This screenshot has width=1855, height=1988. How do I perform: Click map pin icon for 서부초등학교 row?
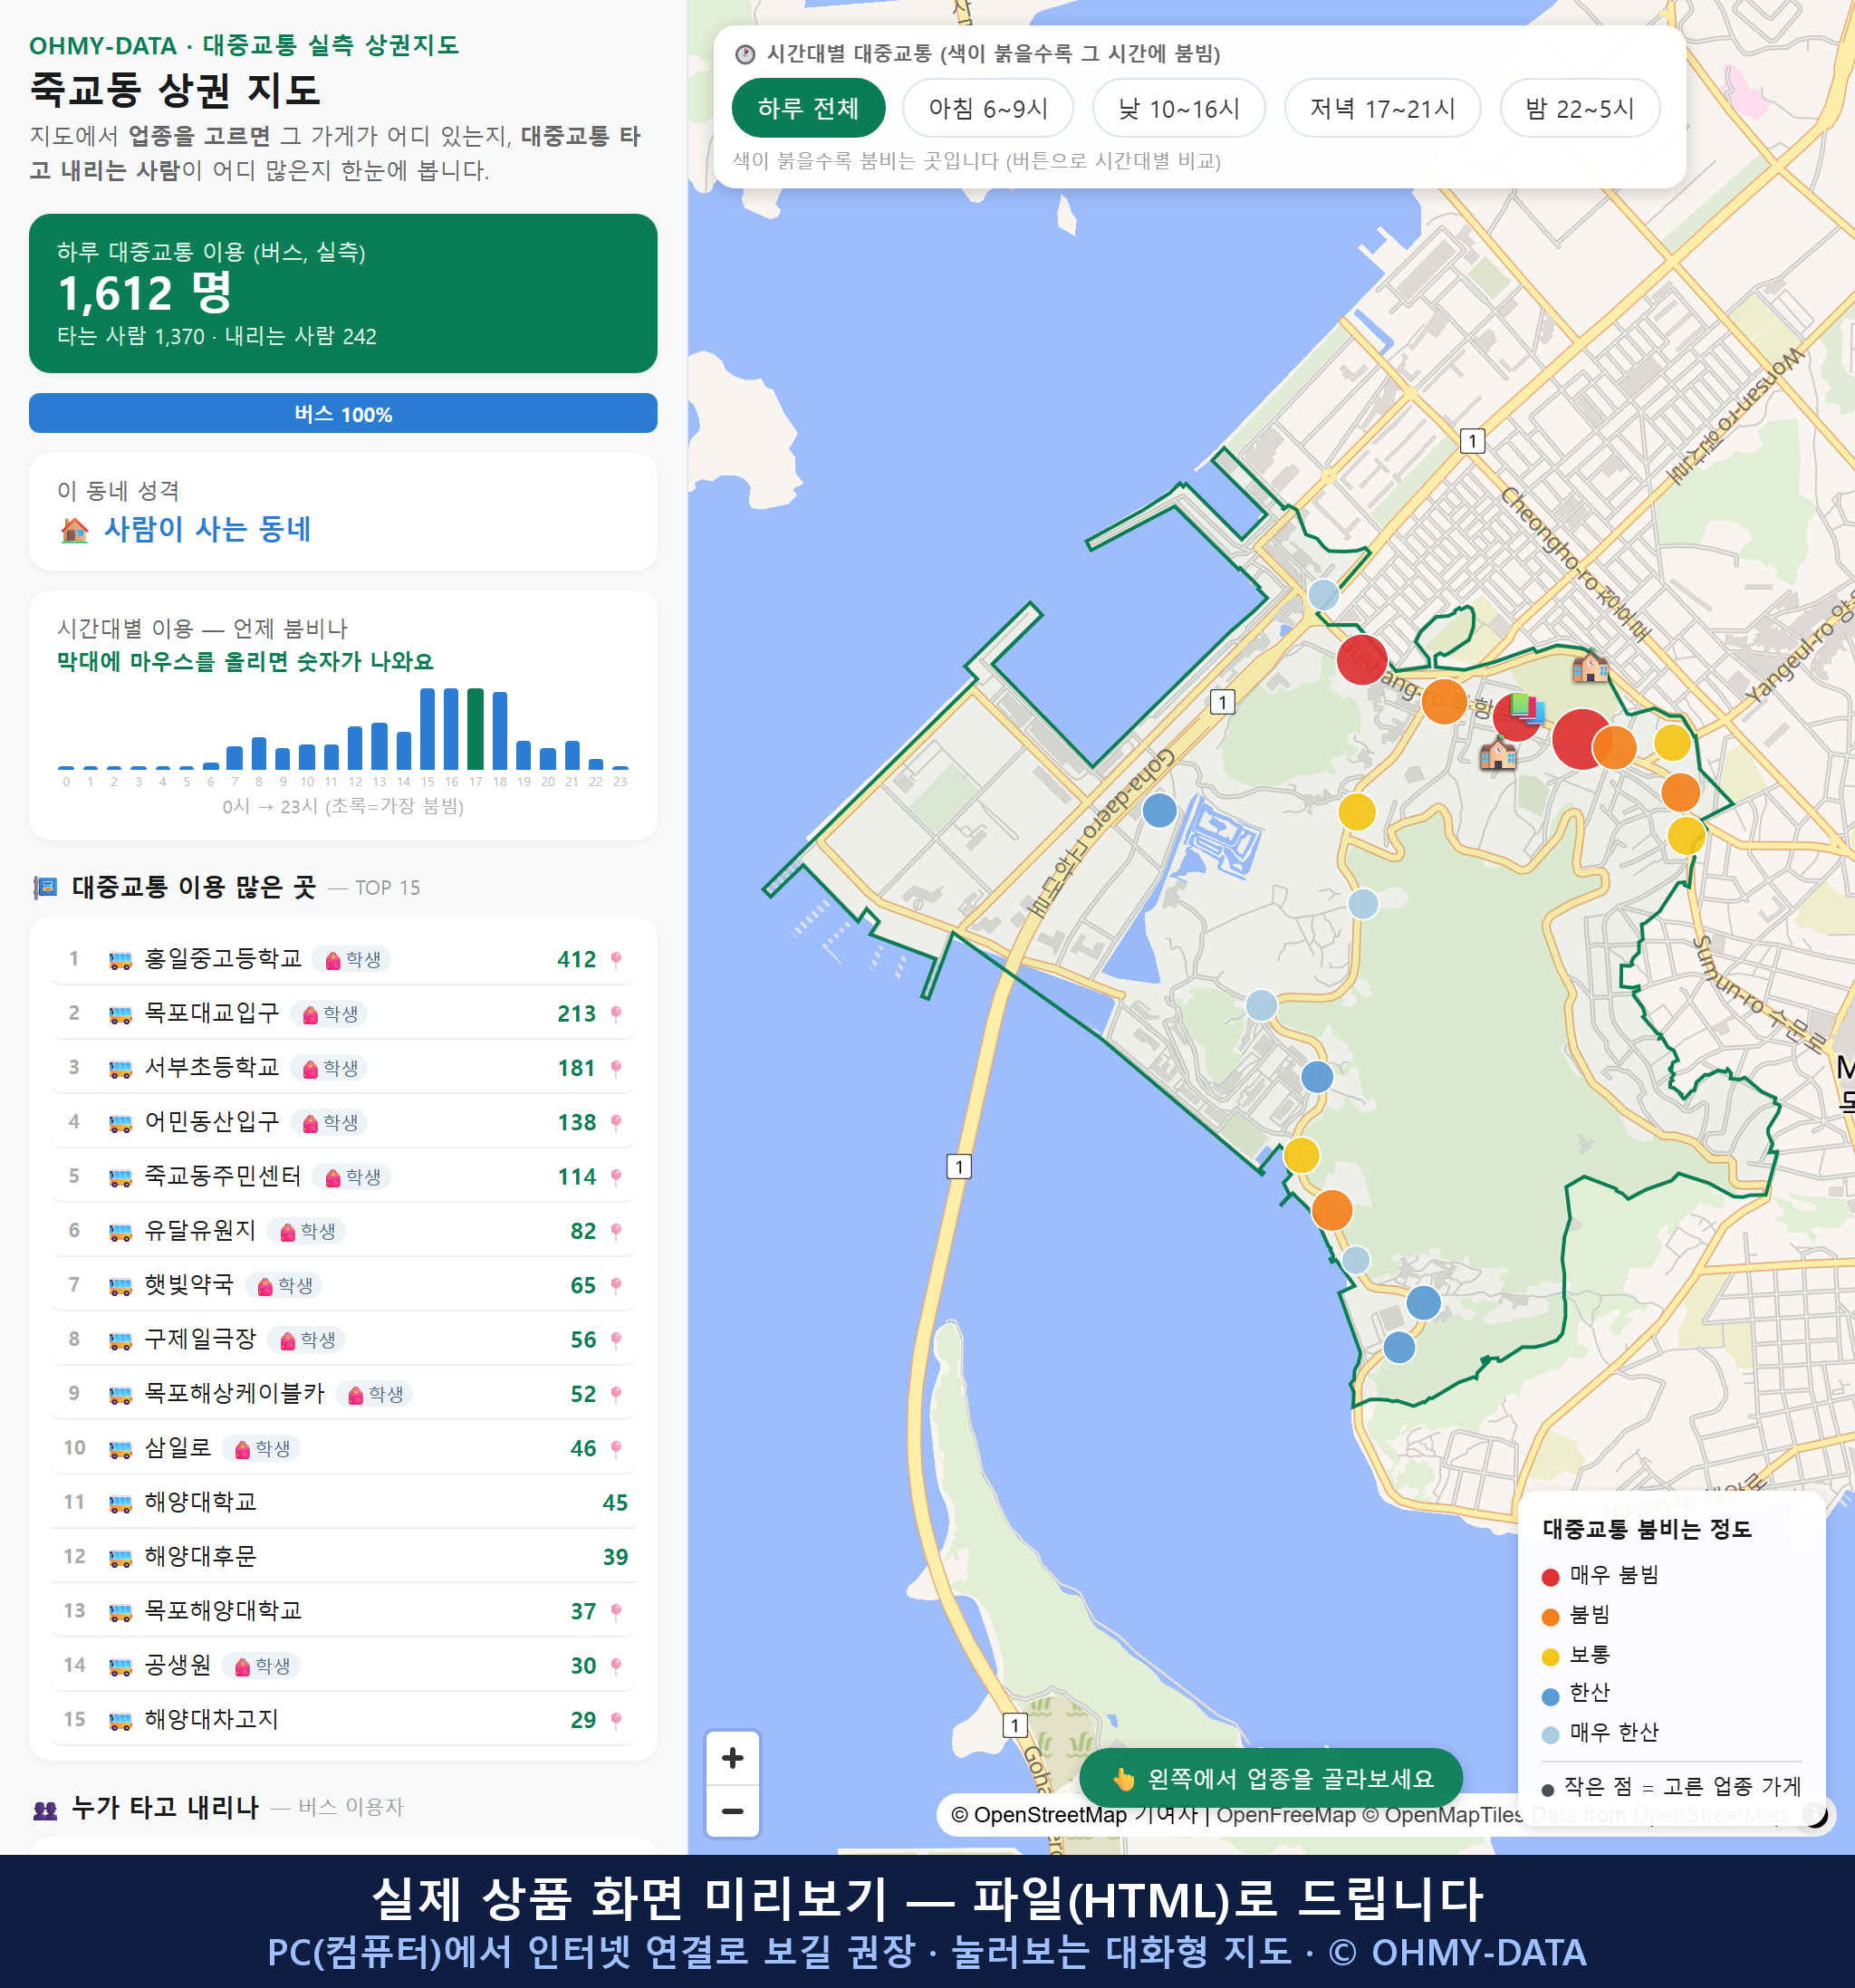(x=616, y=1068)
